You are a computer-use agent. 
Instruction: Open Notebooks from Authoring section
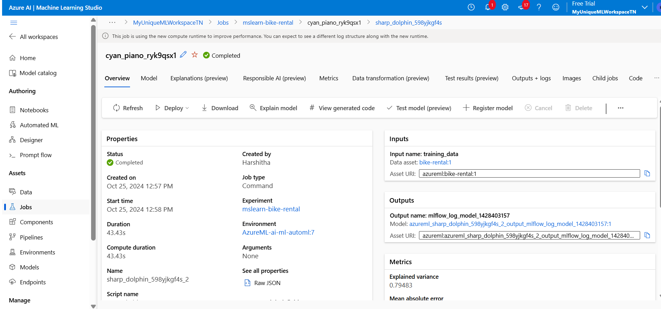29,110
